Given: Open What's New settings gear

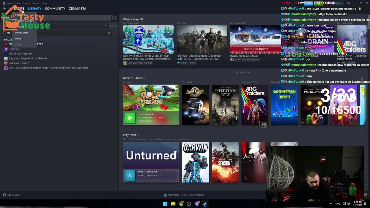Looking at the screenshot, I should pos(142,19).
